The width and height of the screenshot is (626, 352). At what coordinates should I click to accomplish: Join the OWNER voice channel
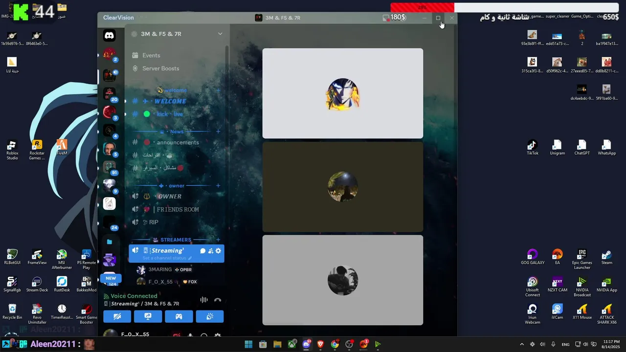[177, 196]
